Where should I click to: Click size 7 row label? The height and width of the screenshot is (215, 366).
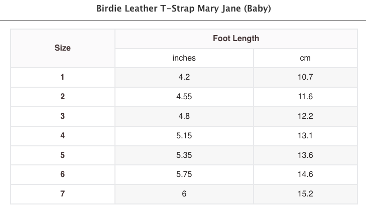click(x=62, y=193)
